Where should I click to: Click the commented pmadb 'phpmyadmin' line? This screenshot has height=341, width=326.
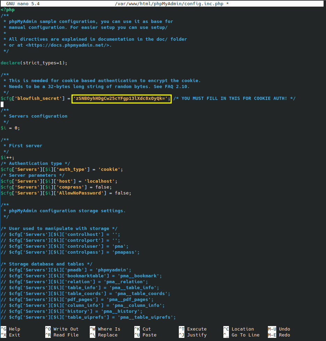coord(66,270)
